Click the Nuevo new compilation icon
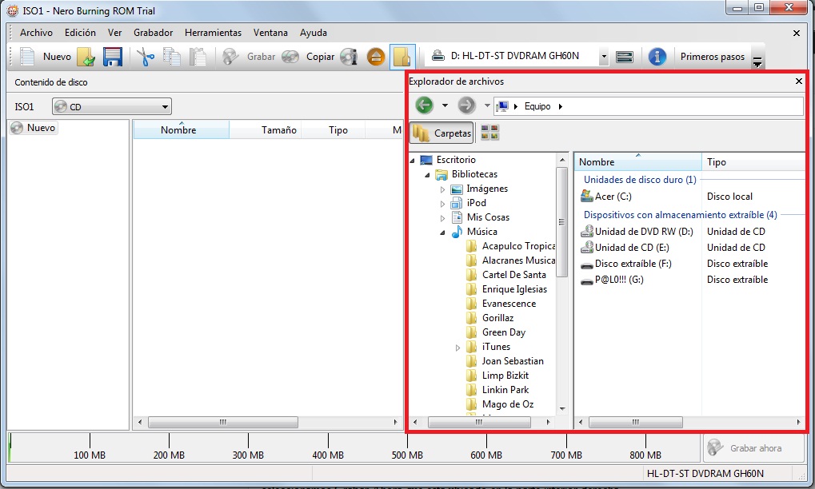The image size is (815, 489). (27, 56)
